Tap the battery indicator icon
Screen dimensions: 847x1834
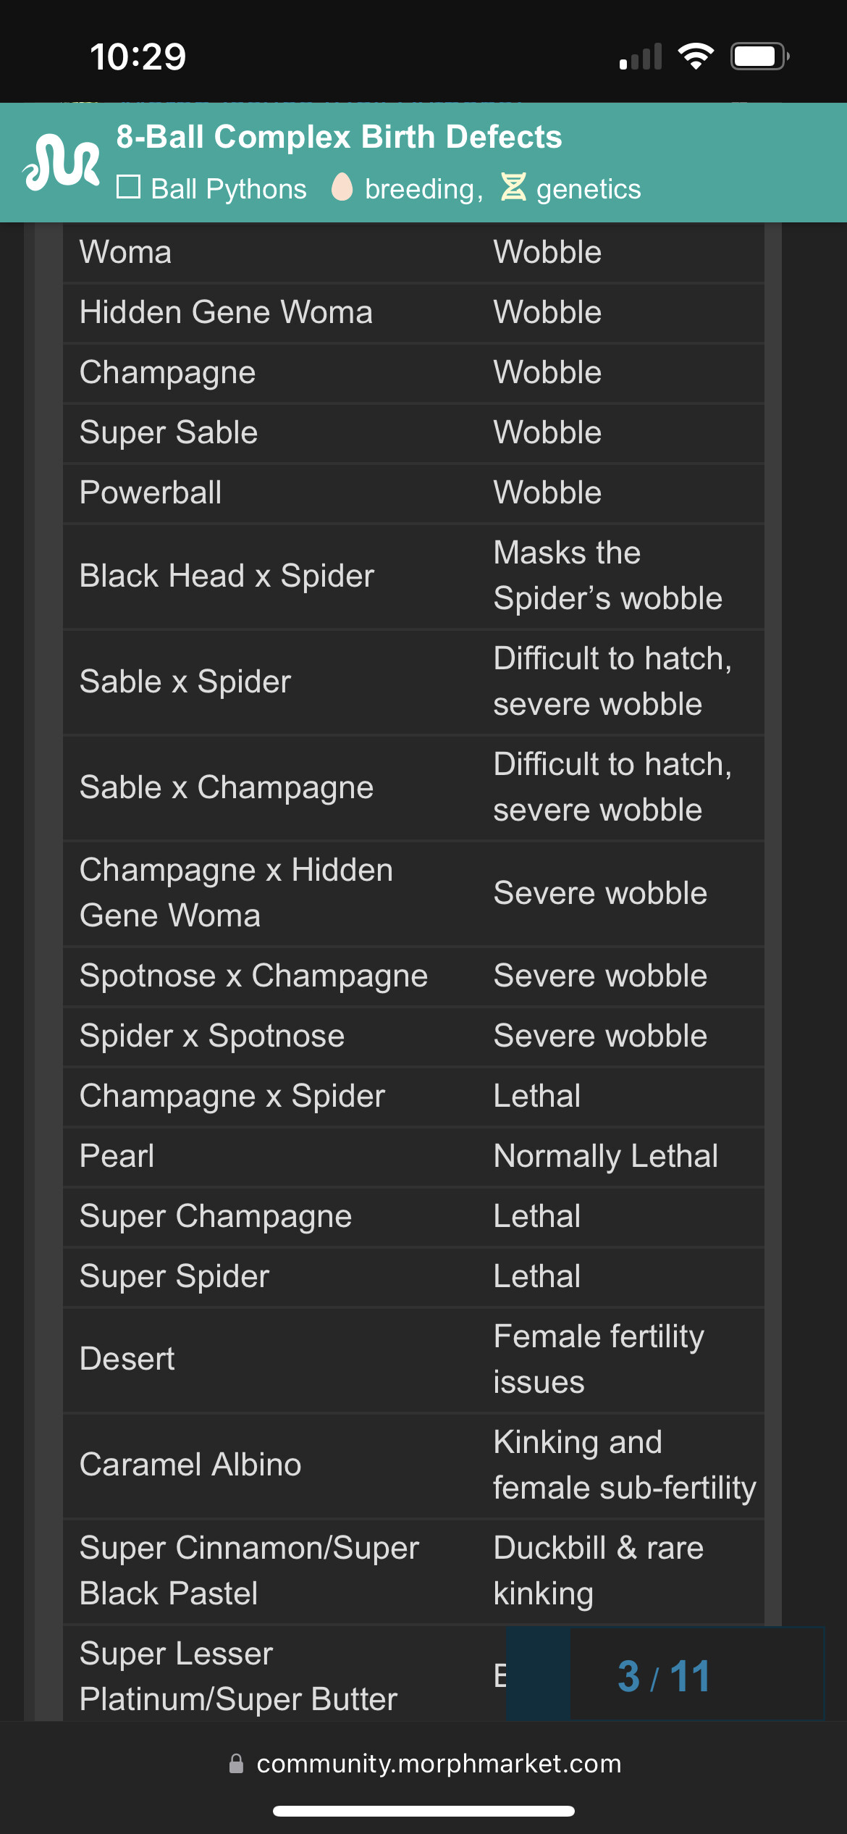(759, 56)
